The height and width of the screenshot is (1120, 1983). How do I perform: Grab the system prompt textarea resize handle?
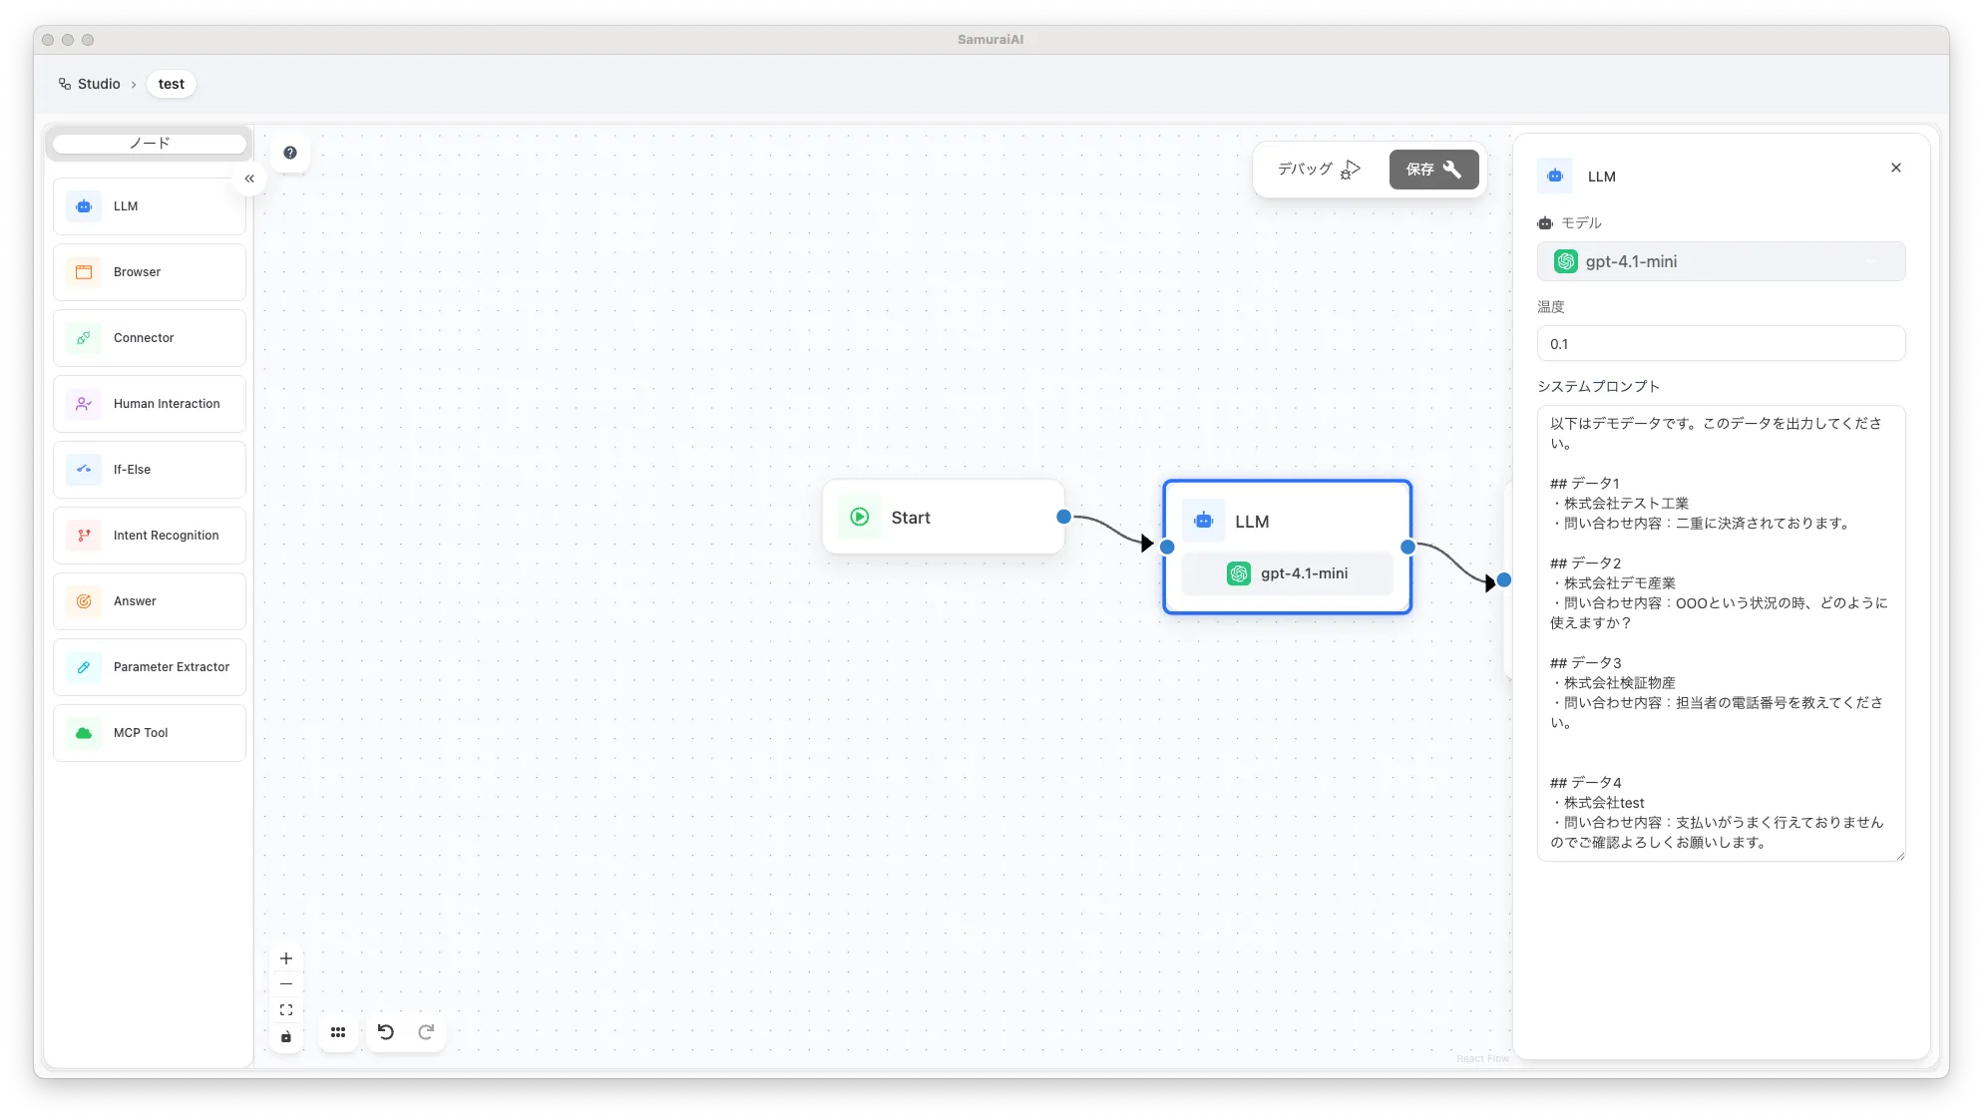(1900, 856)
